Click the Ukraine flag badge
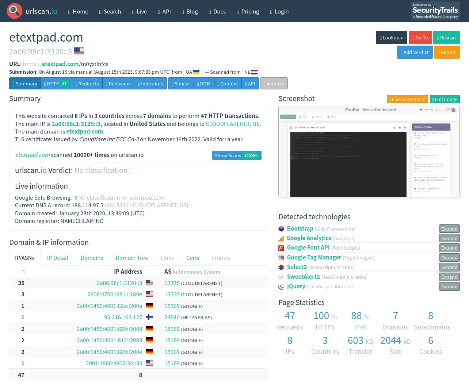This screenshot has width=469, height=389. pyautogui.click(x=193, y=72)
